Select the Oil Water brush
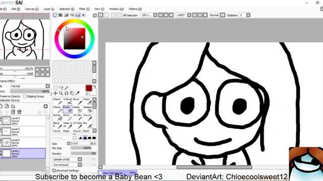The image size is (323, 181). click(77, 125)
